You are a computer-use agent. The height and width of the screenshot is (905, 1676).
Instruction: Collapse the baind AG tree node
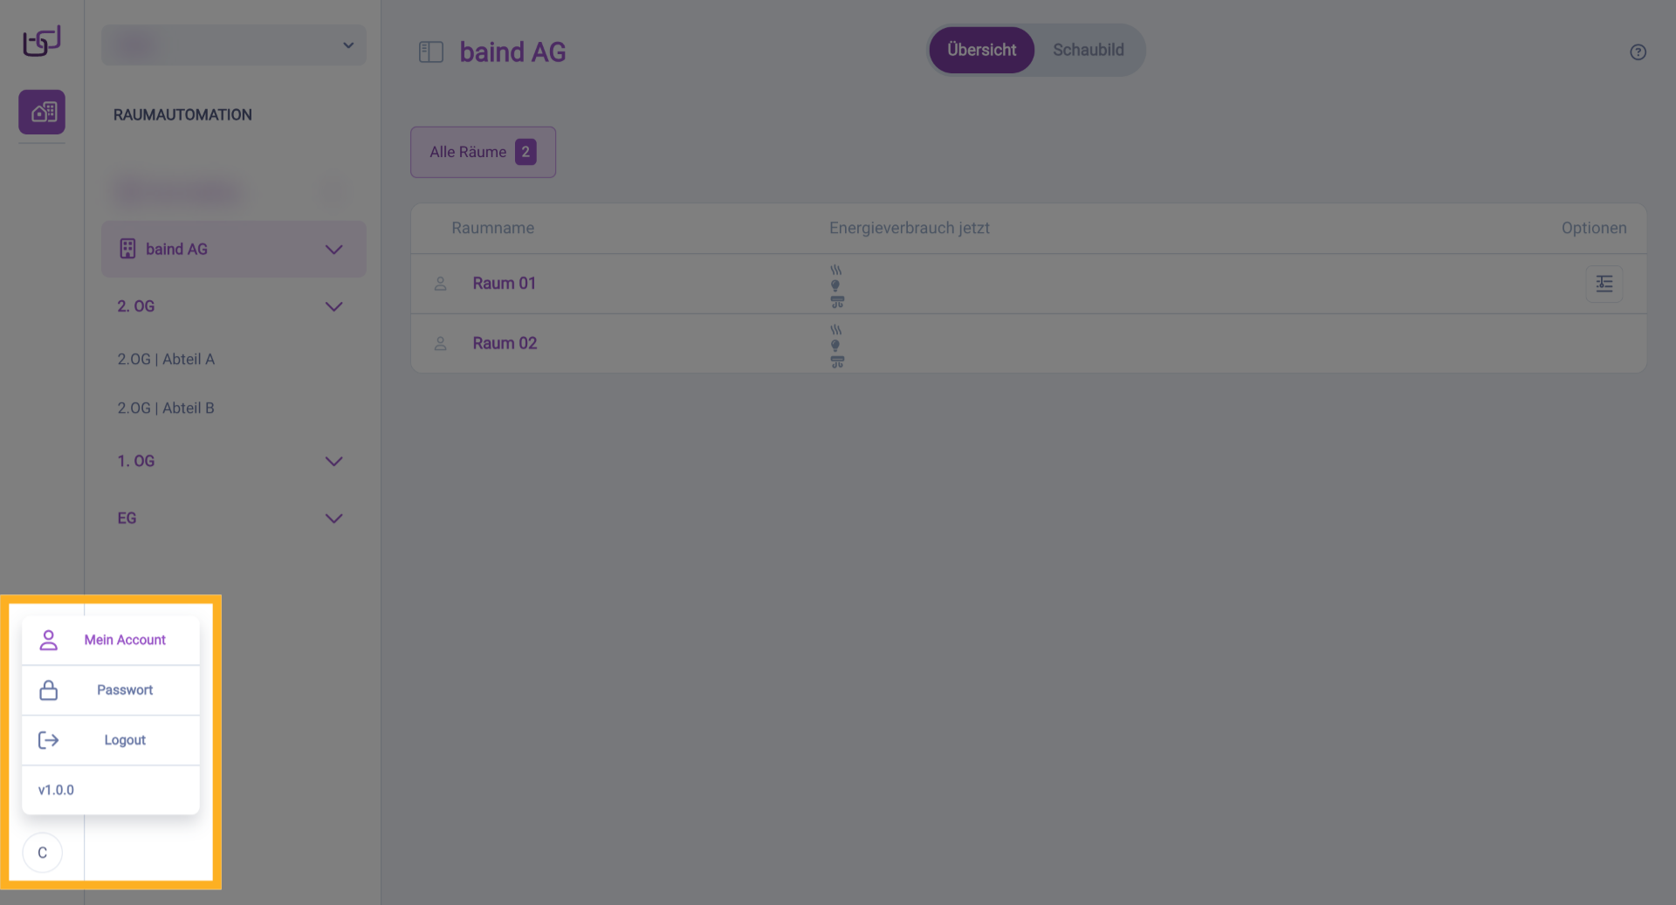point(333,250)
